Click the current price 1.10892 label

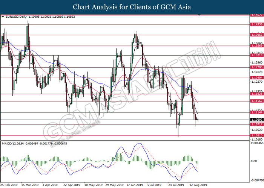tap(257, 120)
